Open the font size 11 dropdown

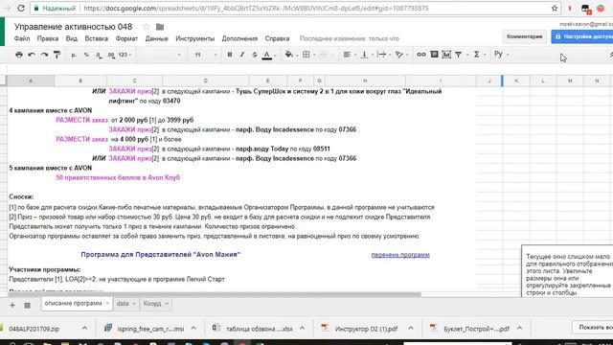[x=206, y=56]
